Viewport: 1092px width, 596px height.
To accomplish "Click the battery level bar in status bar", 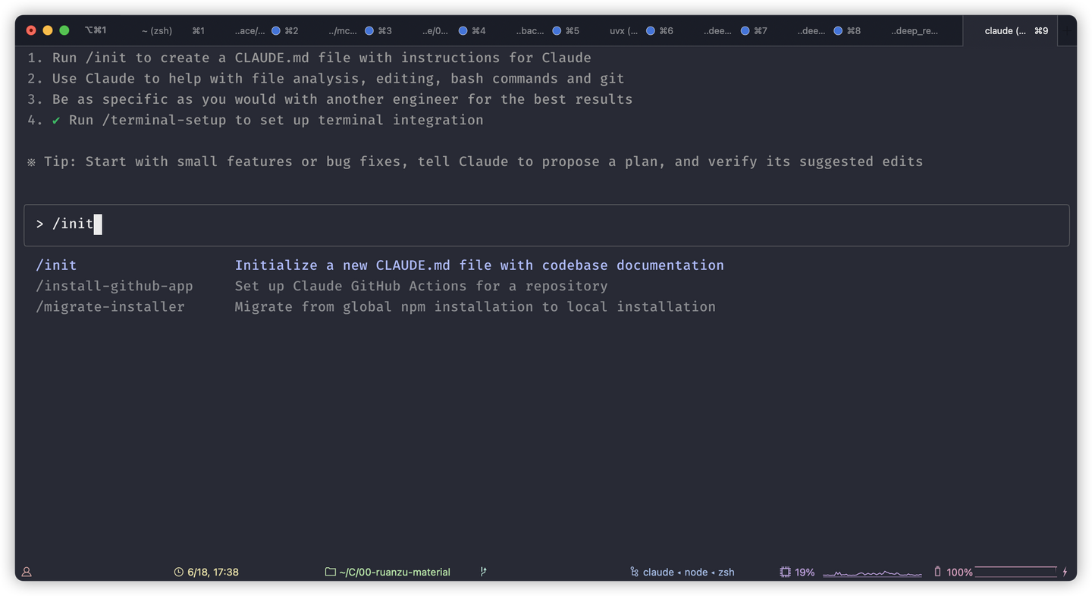I will (1015, 572).
